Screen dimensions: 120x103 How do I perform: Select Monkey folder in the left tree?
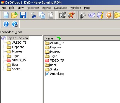coord(17,51)
